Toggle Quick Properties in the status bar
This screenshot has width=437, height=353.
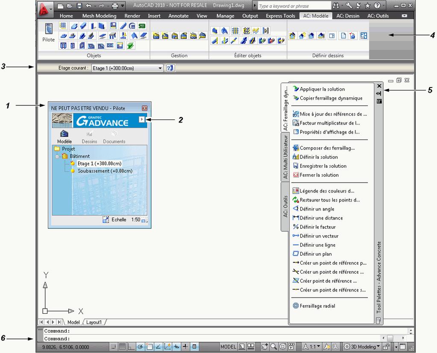[x=194, y=347]
